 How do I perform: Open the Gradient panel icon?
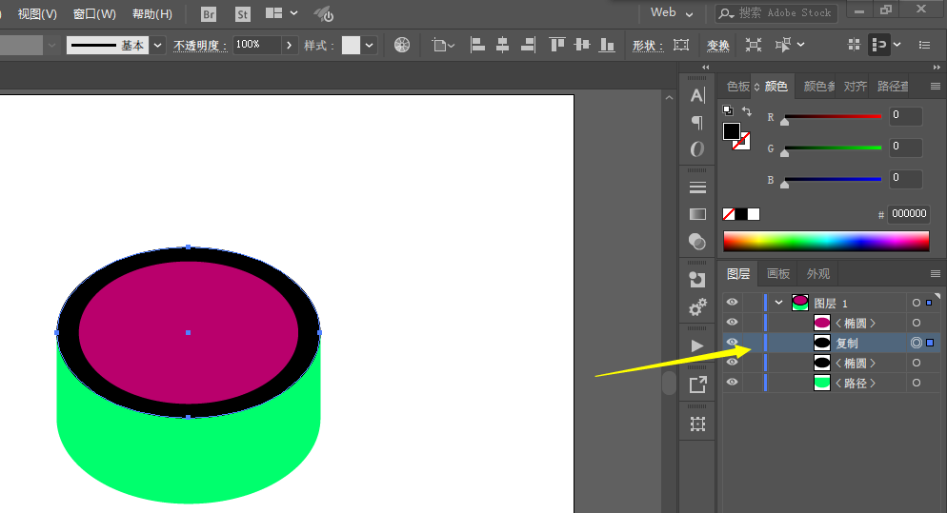pyautogui.click(x=697, y=214)
